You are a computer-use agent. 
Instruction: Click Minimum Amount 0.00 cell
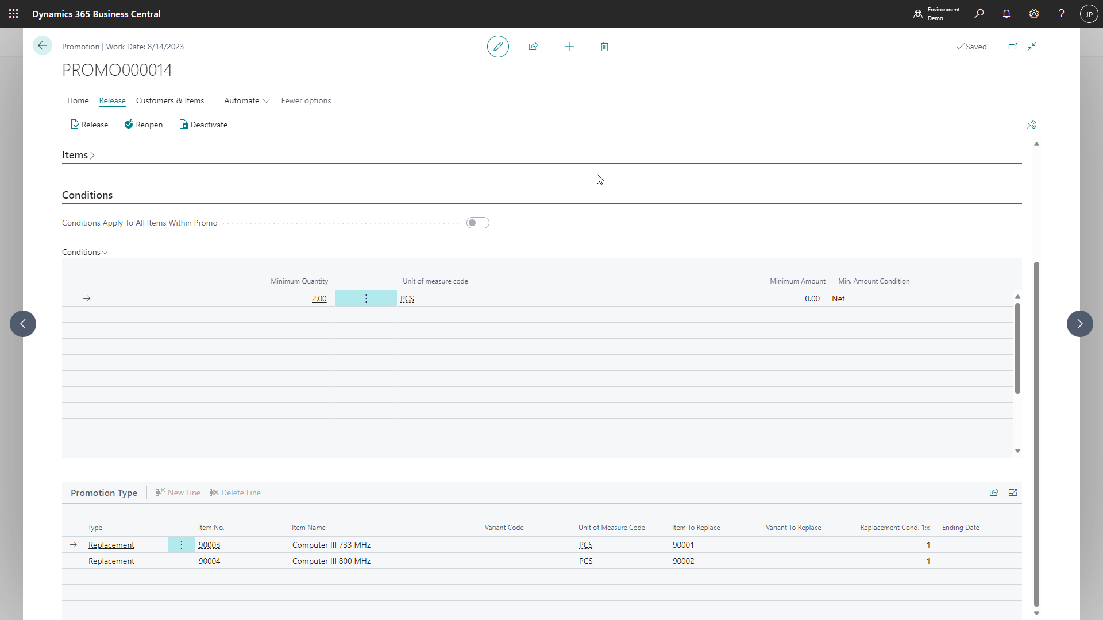click(x=812, y=299)
